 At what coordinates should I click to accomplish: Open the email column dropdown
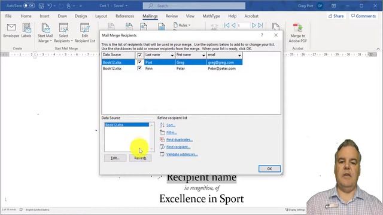(239, 56)
